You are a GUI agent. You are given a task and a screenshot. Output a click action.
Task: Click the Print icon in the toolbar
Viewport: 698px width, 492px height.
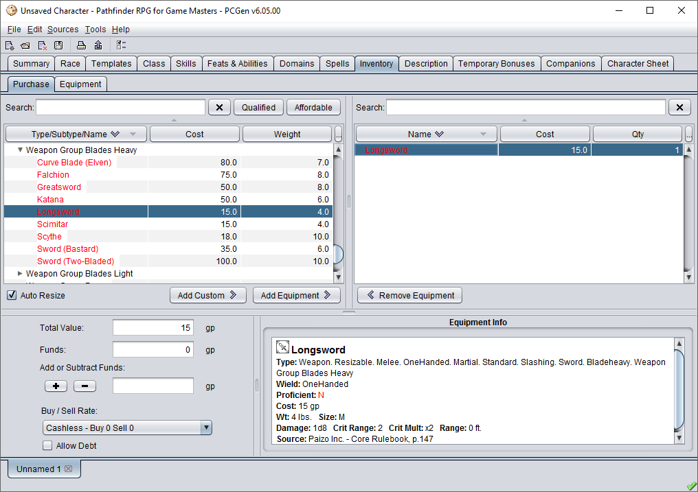81,45
